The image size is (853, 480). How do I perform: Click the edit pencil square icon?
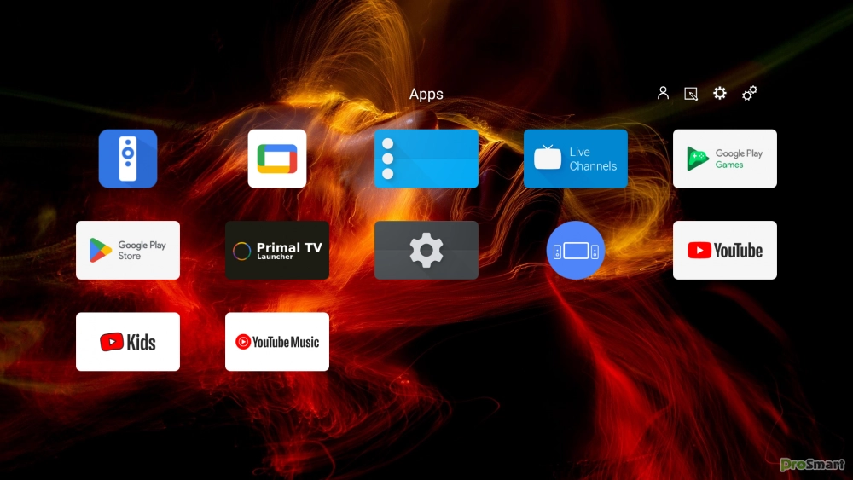tap(691, 94)
